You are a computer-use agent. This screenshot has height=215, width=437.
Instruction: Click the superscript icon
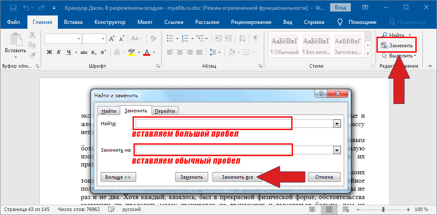pos(103,52)
